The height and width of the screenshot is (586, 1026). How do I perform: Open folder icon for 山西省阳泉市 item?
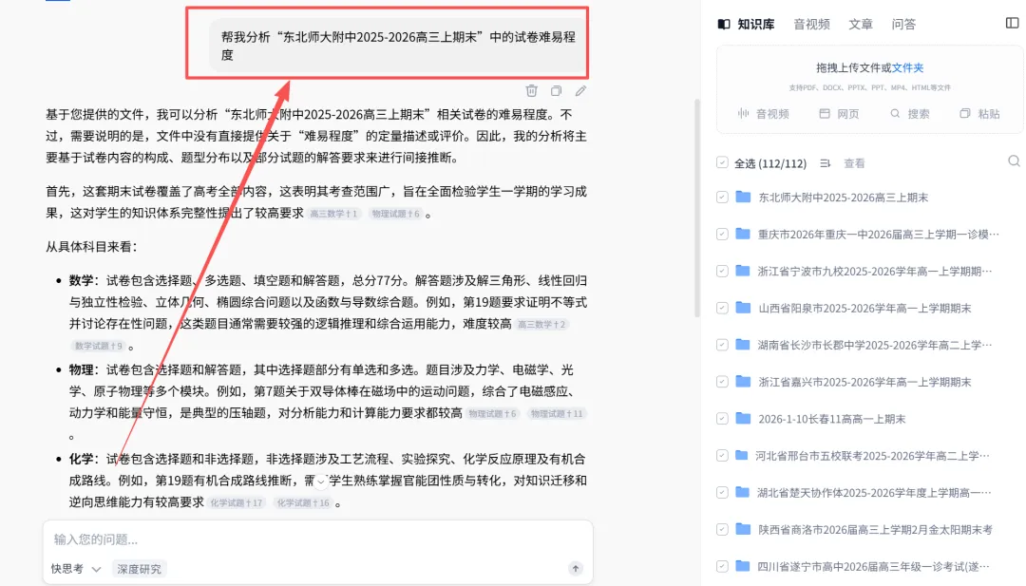pos(743,308)
